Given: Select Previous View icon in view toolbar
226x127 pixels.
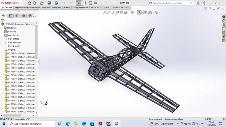Looking at the screenshot, I should pyautogui.click(x=113, y=12).
